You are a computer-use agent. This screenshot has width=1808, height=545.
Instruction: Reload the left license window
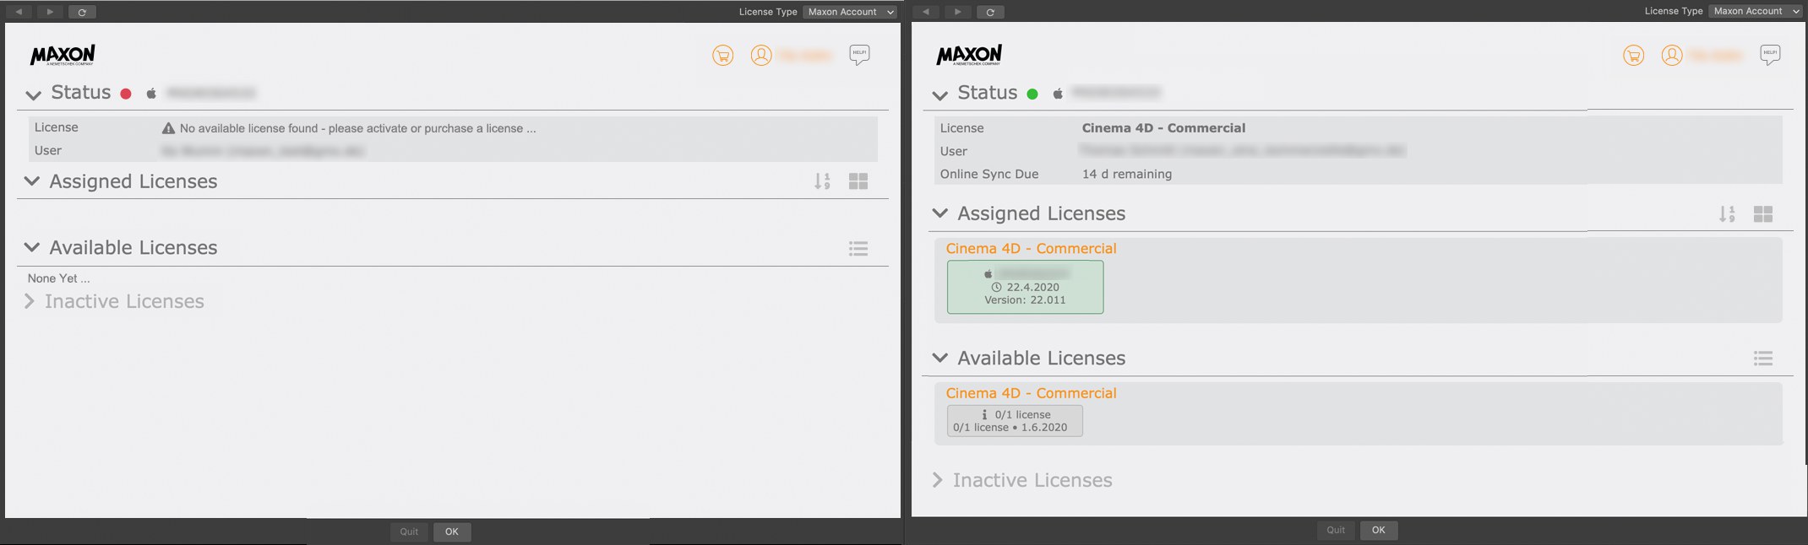click(82, 12)
